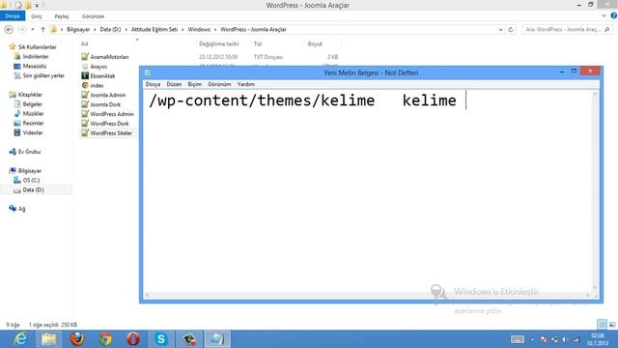Open Explorer help icon
The width and height of the screenshot is (618, 348).
(614, 15)
